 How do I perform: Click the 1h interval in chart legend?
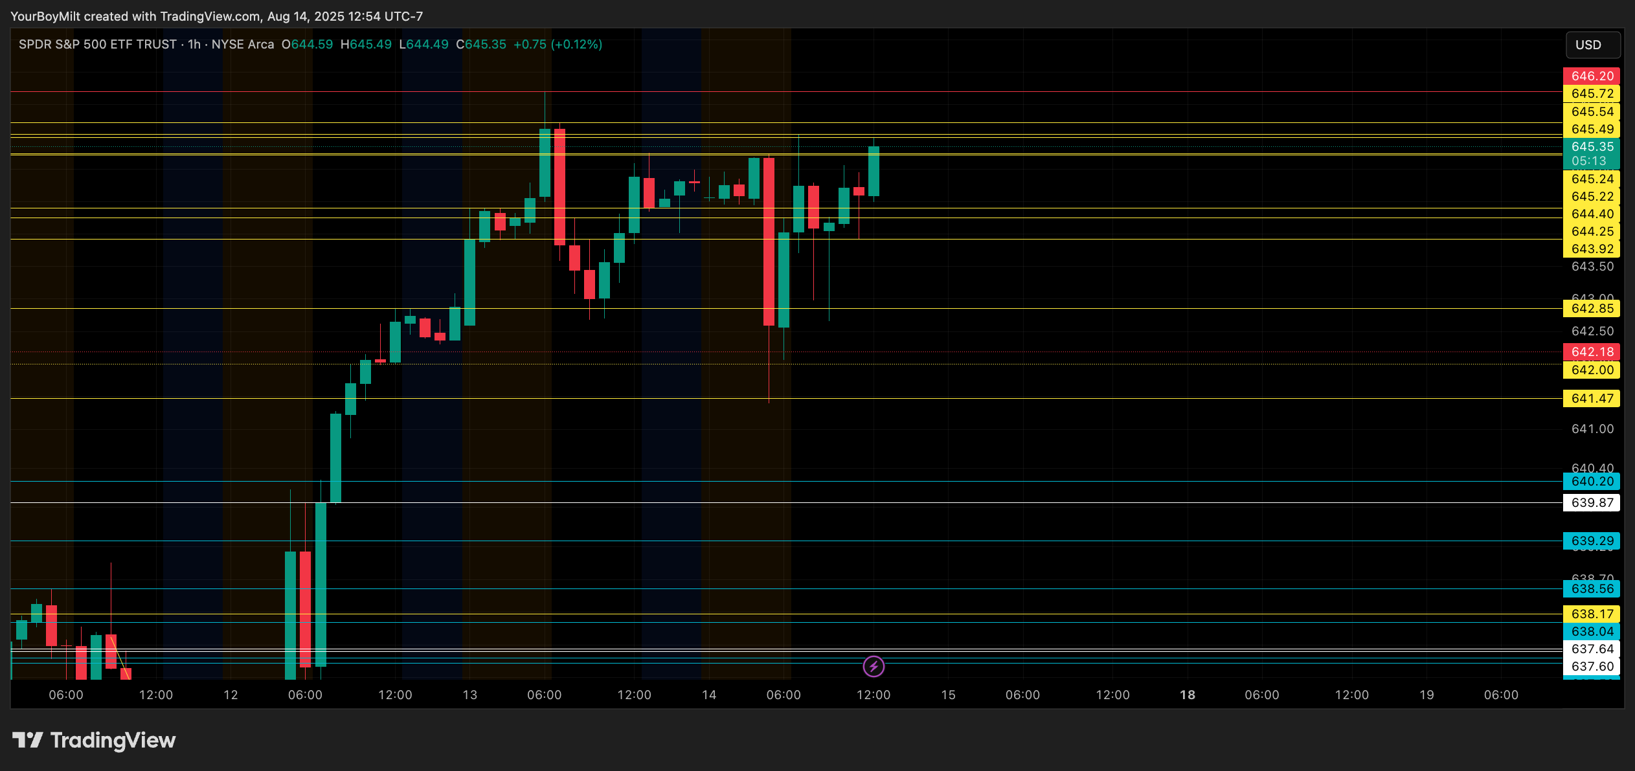tap(194, 45)
